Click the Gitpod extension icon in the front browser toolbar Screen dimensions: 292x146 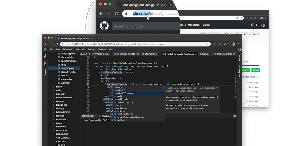[x=220, y=44]
